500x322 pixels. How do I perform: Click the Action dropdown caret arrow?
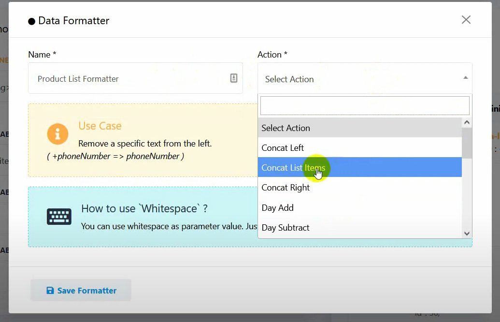point(465,78)
